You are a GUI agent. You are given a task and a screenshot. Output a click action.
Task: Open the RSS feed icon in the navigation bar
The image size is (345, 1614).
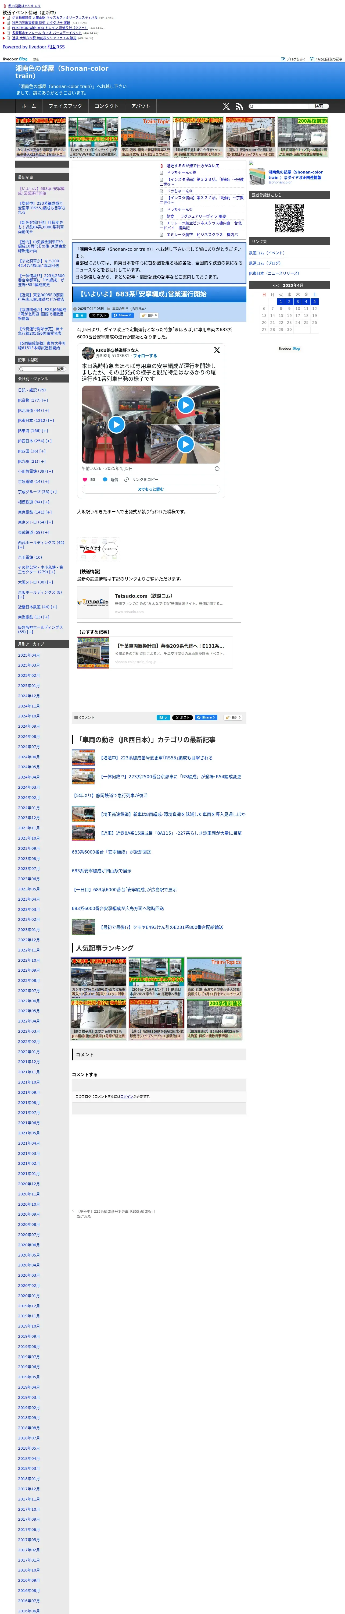(239, 107)
